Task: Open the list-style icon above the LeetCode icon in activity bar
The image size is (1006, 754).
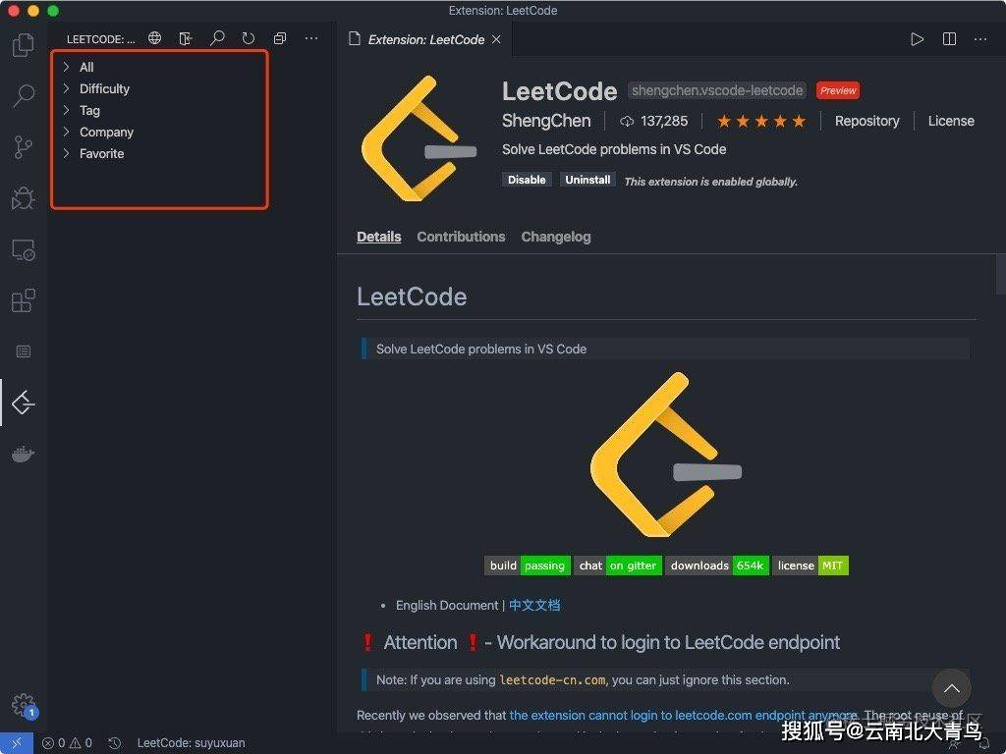Action: (24, 351)
